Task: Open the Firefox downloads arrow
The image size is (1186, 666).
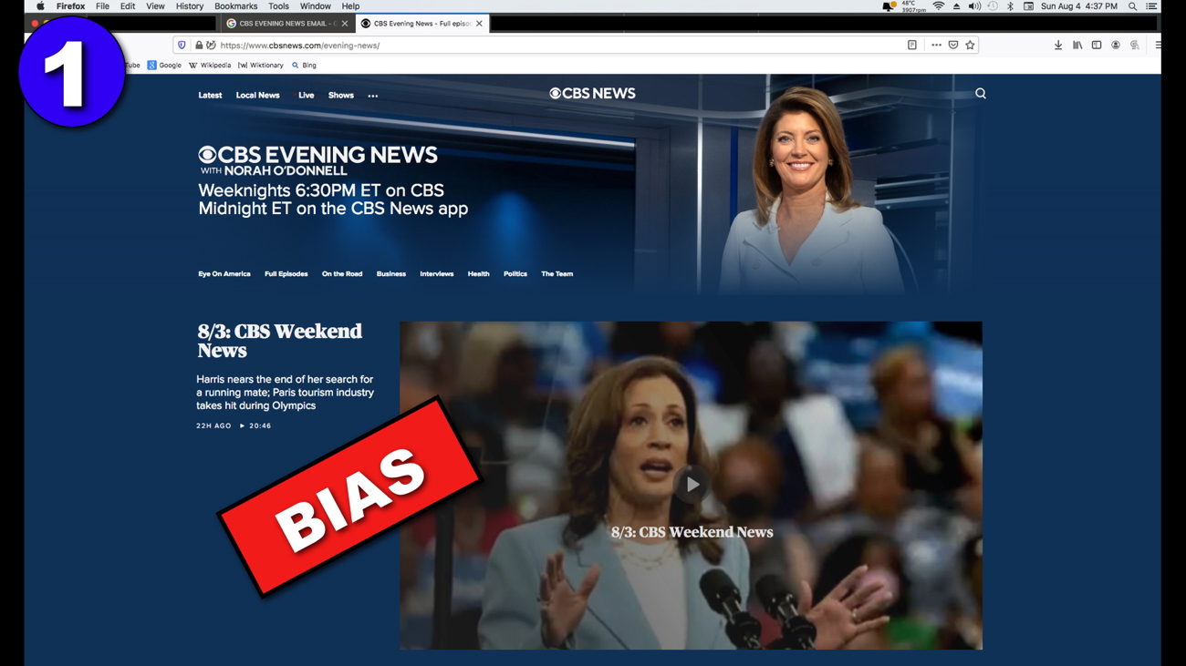Action: click(1058, 45)
